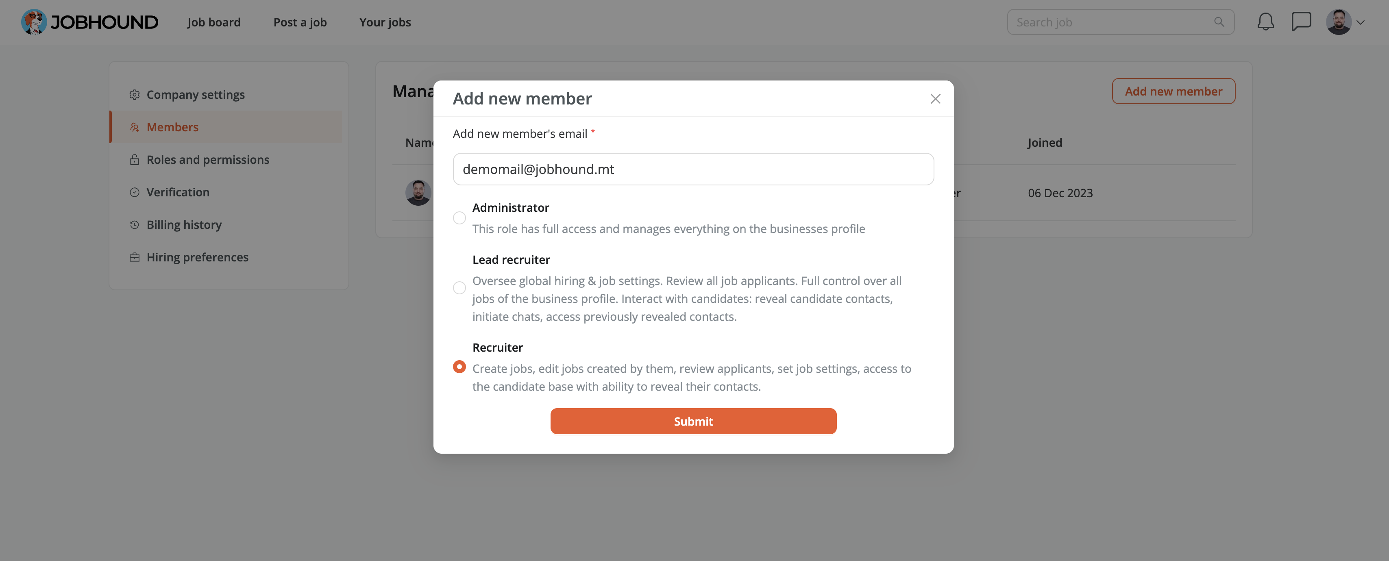1389x561 pixels.
Task: Open the Post a job page
Action: tap(300, 22)
